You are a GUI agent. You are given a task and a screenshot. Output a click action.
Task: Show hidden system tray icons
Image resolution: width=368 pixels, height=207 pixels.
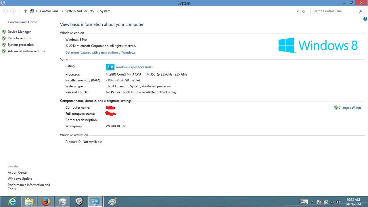tap(313, 202)
